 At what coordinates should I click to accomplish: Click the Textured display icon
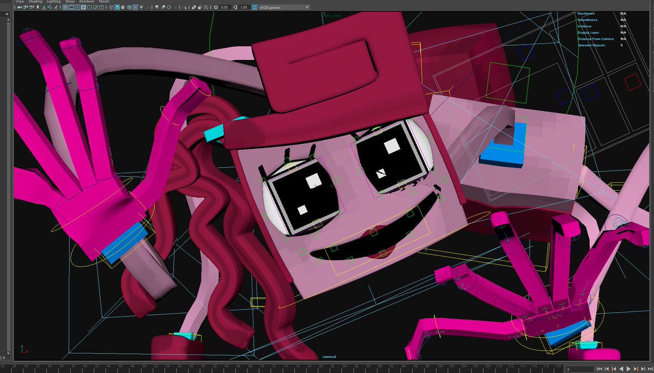135,8
